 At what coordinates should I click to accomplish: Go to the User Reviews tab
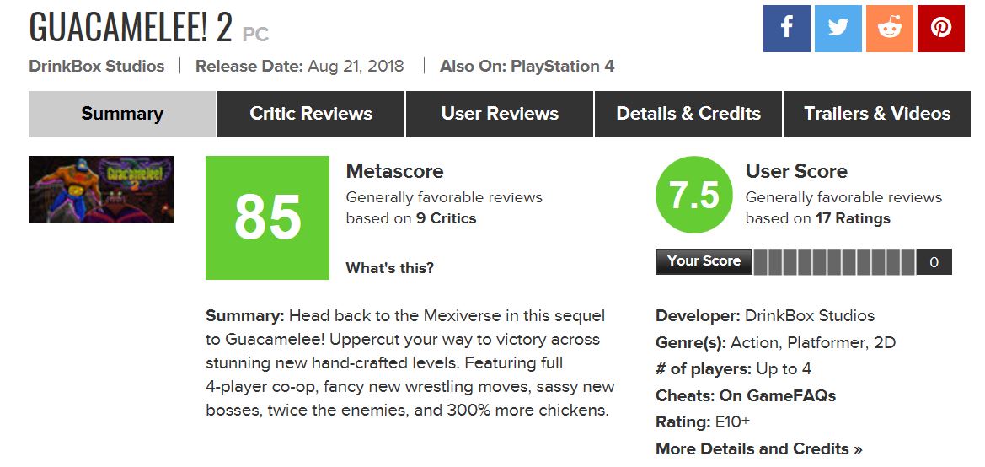(x=500, y=114)
